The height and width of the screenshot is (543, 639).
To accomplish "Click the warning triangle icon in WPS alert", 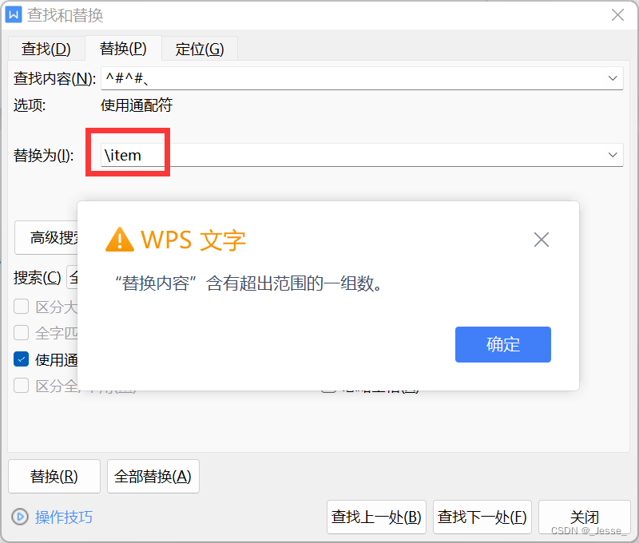I will 119,240.
